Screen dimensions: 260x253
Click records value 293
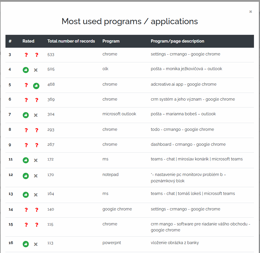point(51,130)
